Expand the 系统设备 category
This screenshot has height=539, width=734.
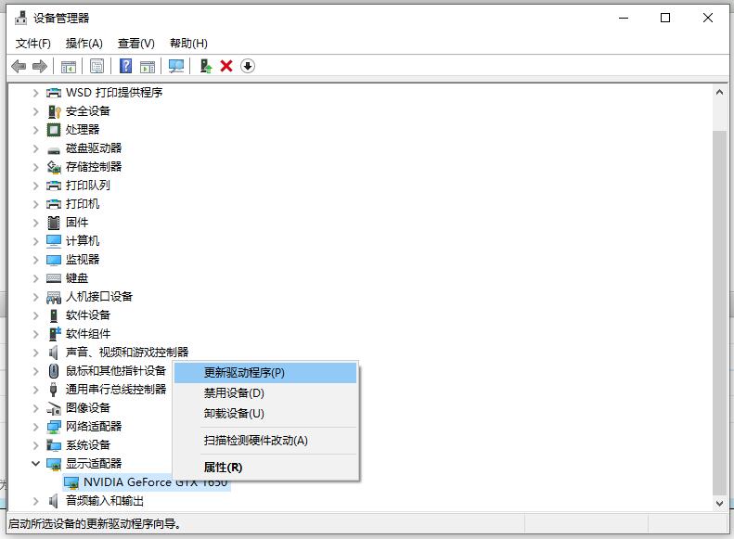click(x=35, y=445)
